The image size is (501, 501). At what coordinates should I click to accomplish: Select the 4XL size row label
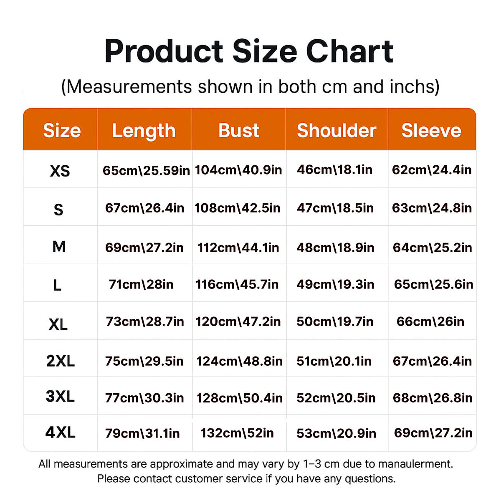[61, 433]
